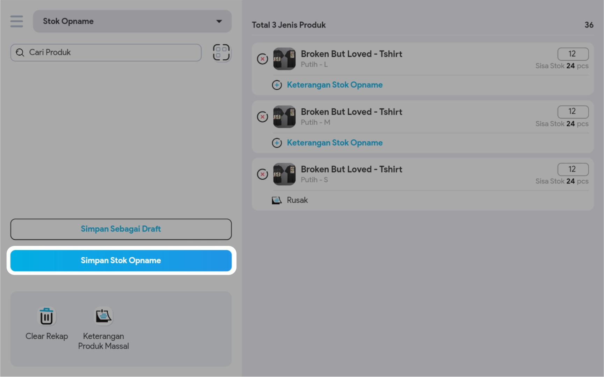Remove the Putih - S product
Viewport: 604px width, 377px height.
[x=263, y=174]
